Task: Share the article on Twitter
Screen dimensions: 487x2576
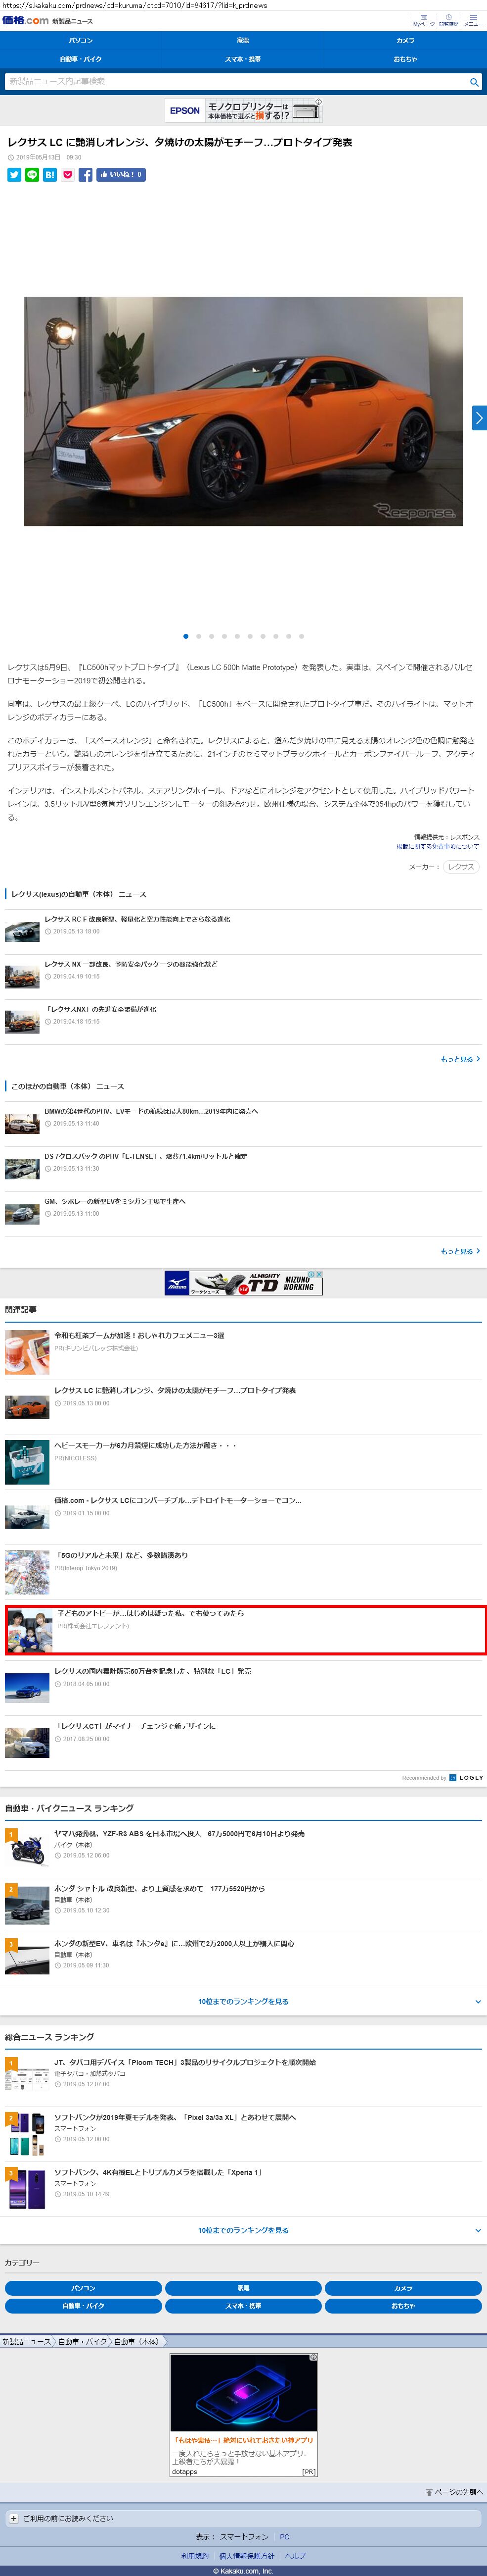Action: [14, 174]
